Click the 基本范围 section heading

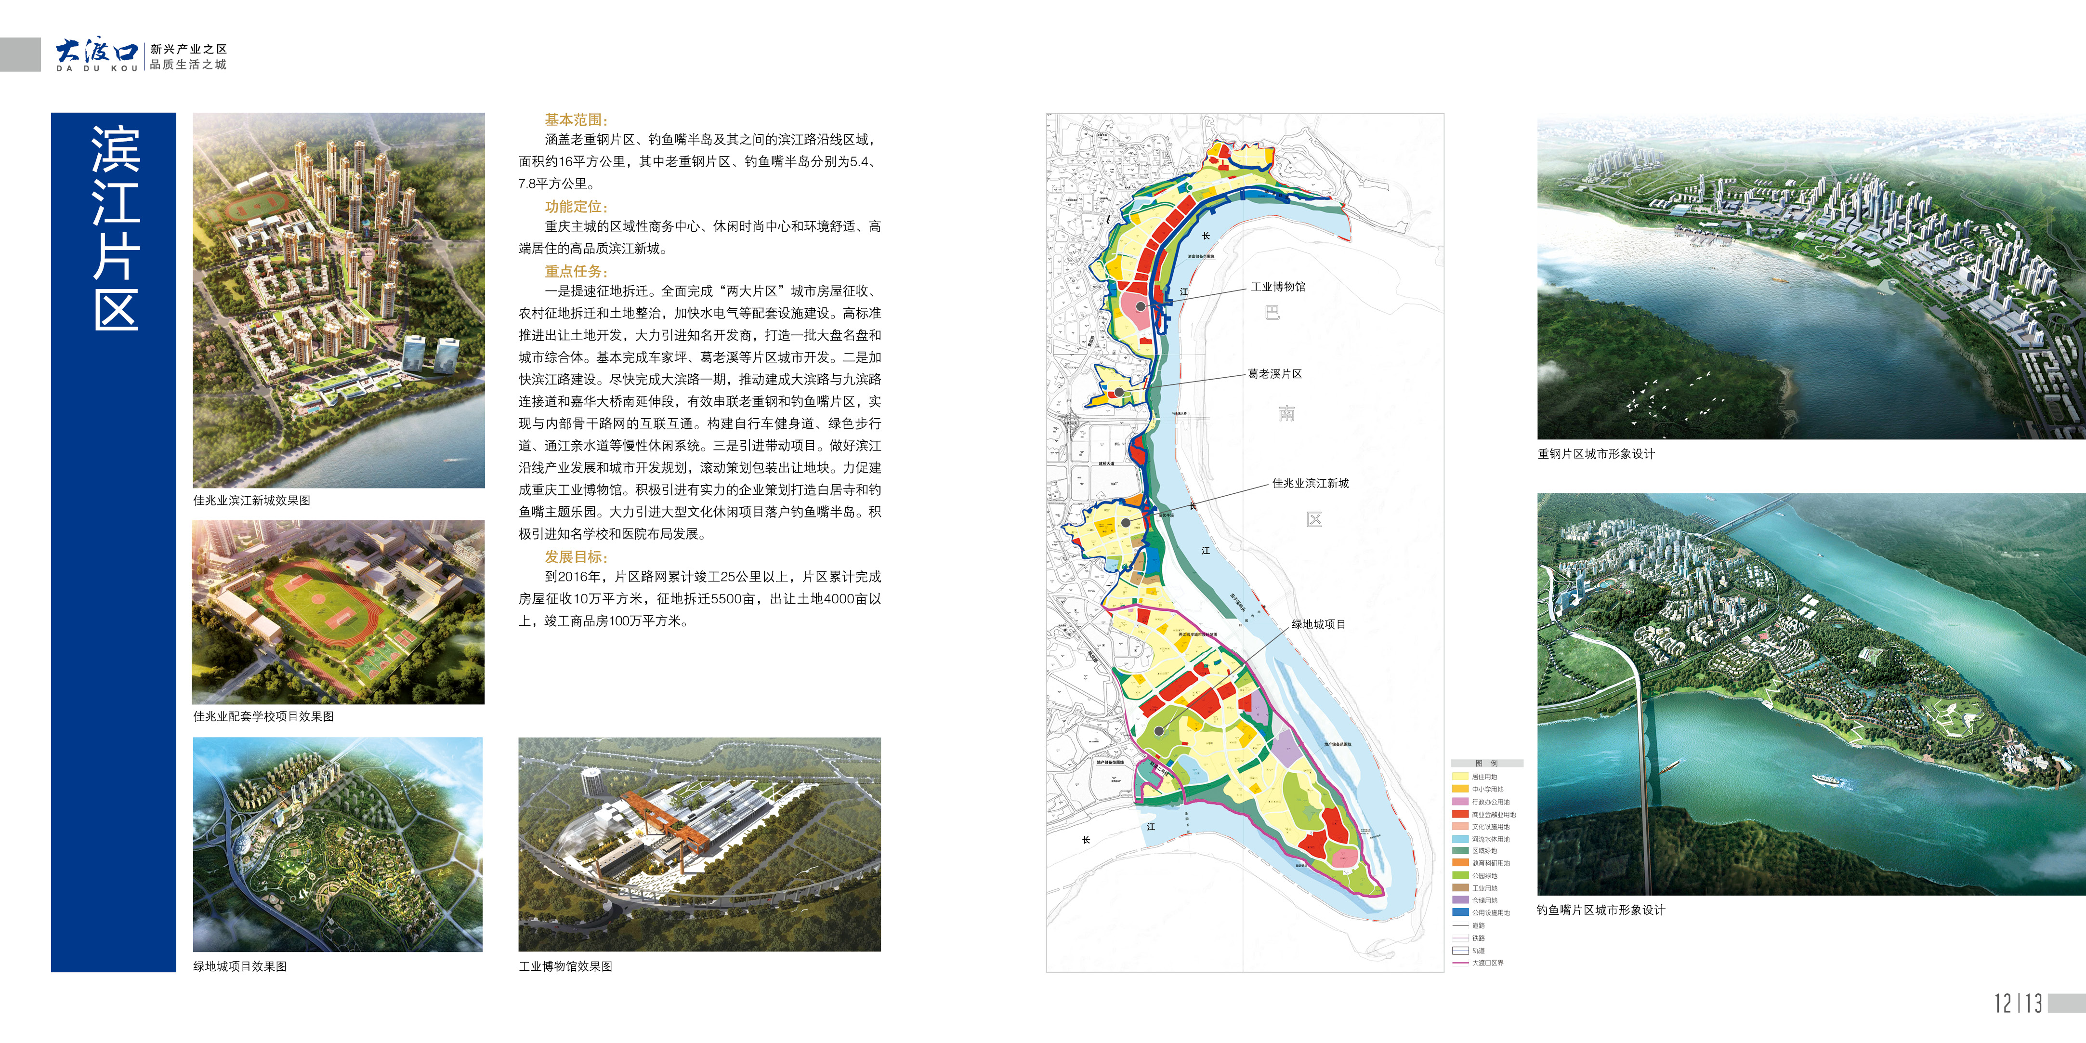coord(576,120)
